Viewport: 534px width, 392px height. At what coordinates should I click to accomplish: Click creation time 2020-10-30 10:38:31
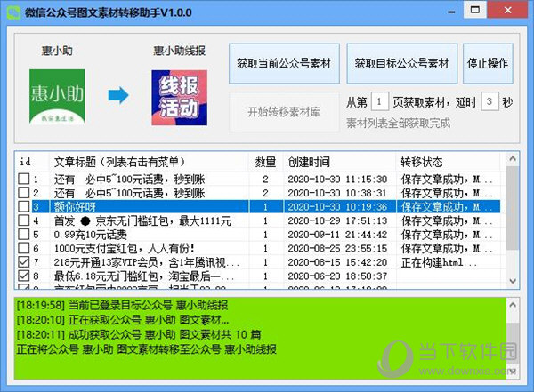[337, 193]
